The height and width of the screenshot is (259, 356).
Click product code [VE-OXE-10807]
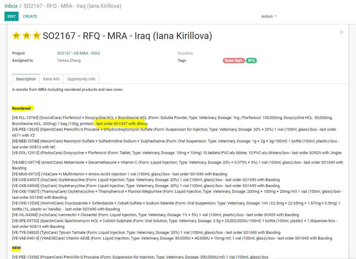coord(26,192)
